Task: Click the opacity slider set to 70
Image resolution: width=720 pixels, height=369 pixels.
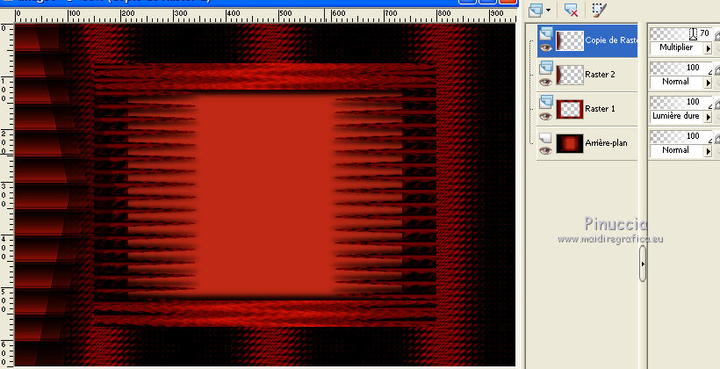Action: point(681,34)
